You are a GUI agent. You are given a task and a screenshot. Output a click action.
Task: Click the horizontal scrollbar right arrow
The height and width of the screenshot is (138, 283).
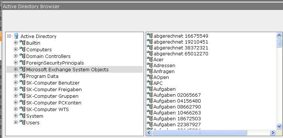[x=273, y=133]
